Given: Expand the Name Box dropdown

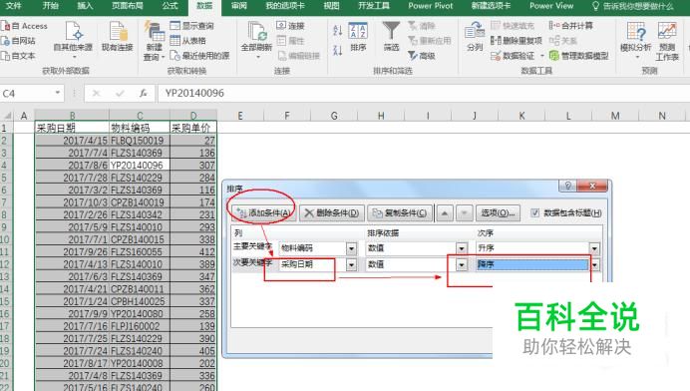Looking at the screenshot, I should (x=58, y=93).
